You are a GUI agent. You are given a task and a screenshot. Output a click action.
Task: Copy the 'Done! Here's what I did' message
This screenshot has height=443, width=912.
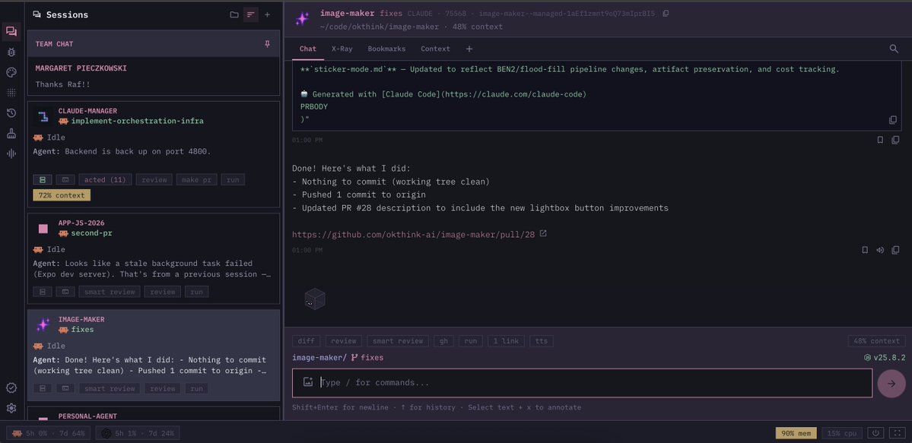pos(895,250)
